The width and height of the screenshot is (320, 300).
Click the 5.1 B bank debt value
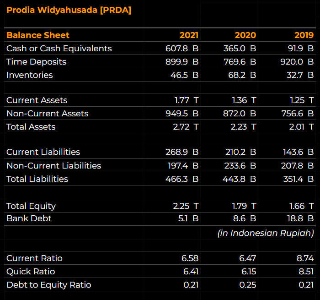click(x=188, y=218)
